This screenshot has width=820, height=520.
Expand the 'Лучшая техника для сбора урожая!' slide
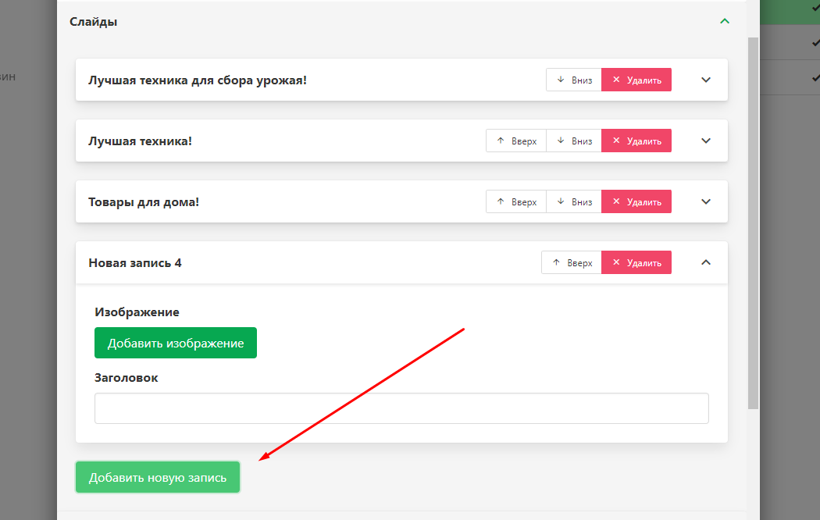(x=706, y=80)
